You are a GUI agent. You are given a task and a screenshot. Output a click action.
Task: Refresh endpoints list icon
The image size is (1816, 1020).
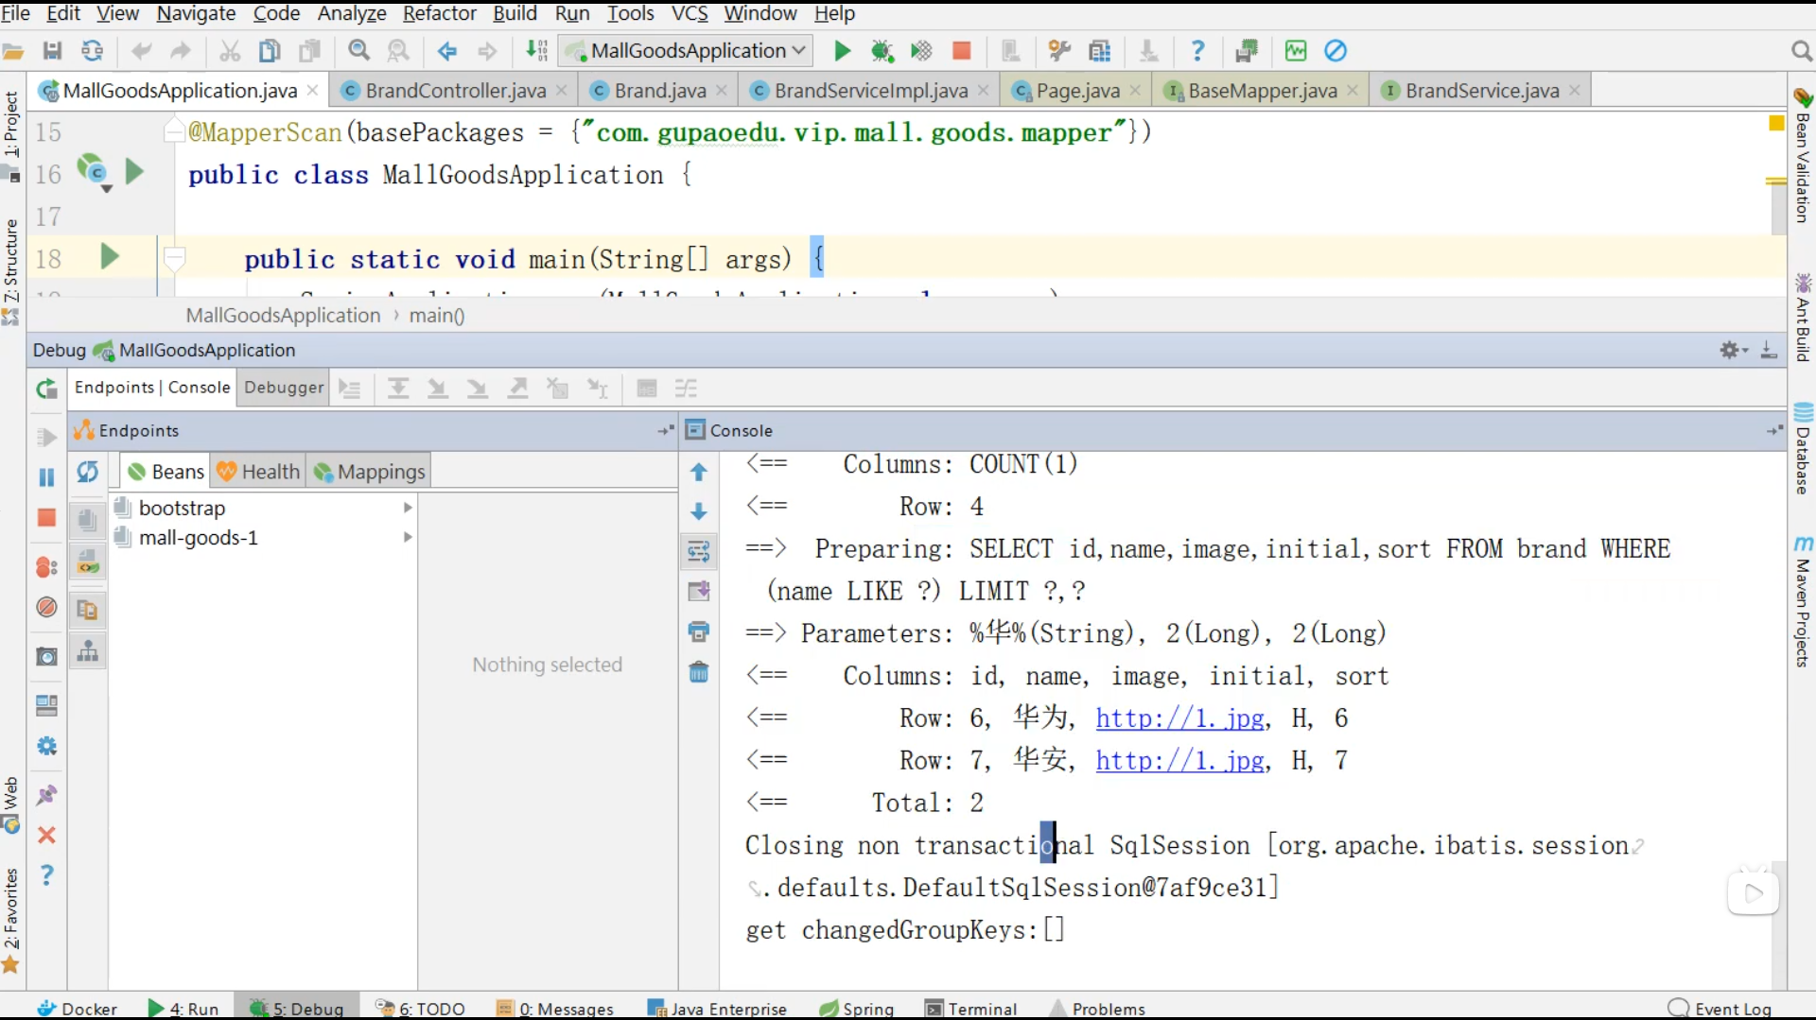88,471
